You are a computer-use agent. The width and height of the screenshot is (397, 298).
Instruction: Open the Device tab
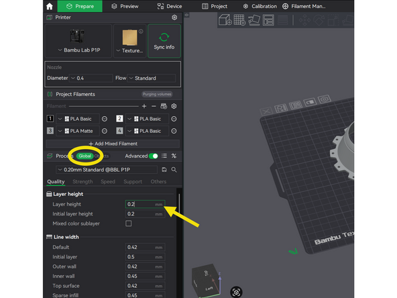[x=170, y=6]
